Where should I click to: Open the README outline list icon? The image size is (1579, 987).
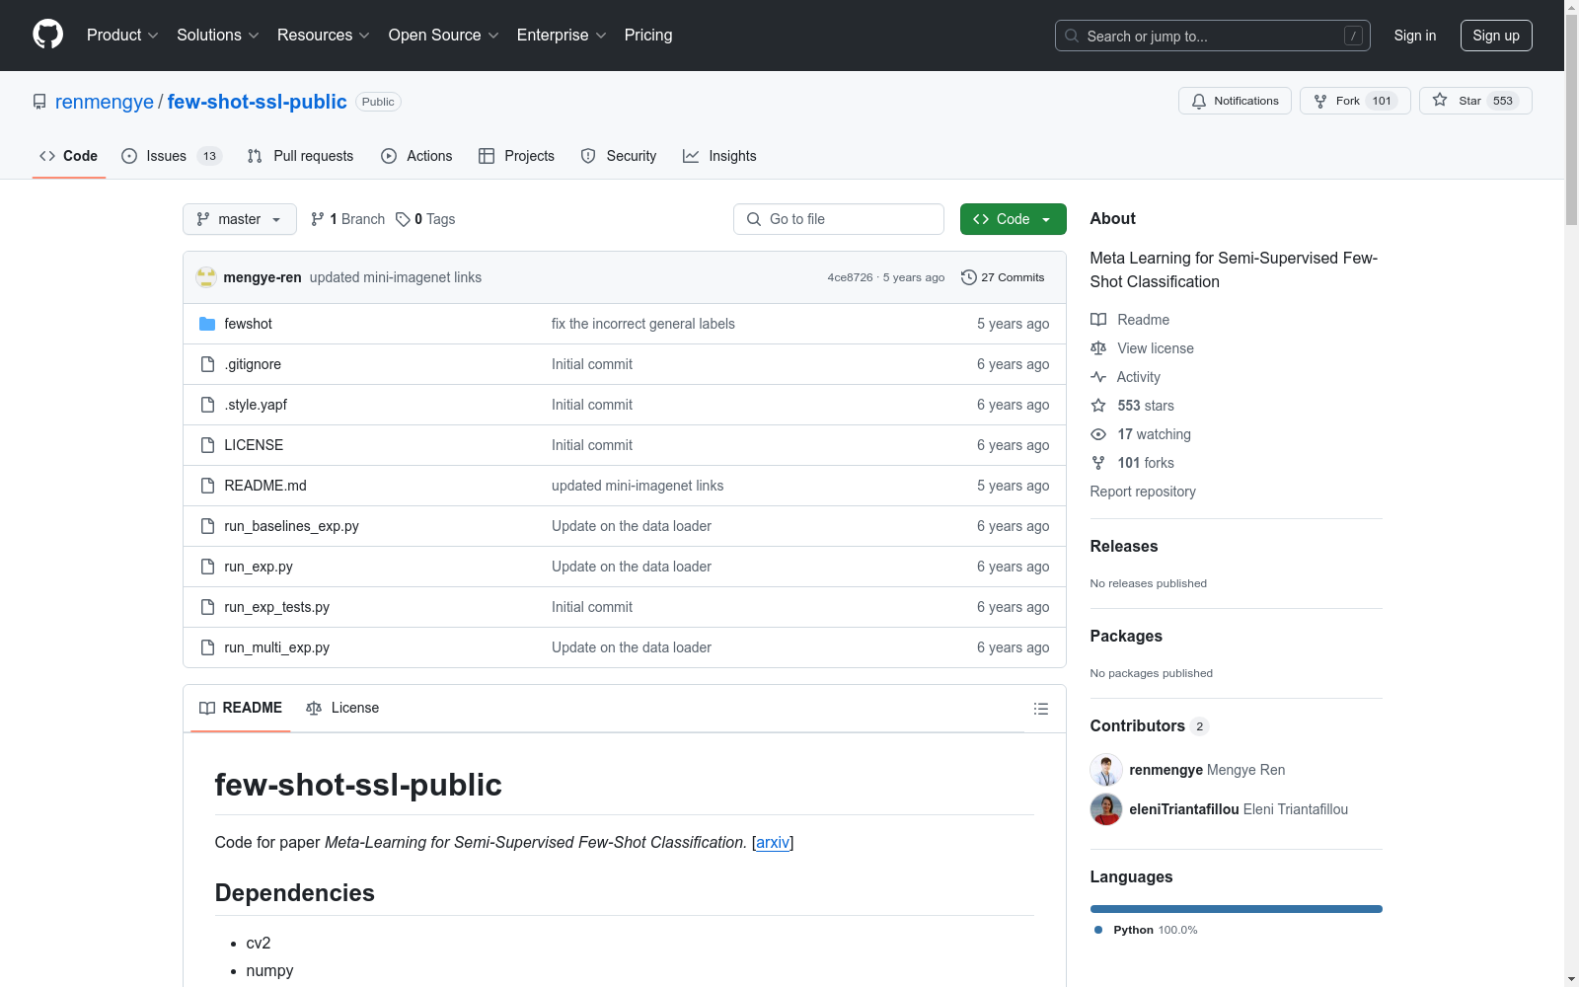[x=1040, y=709]
